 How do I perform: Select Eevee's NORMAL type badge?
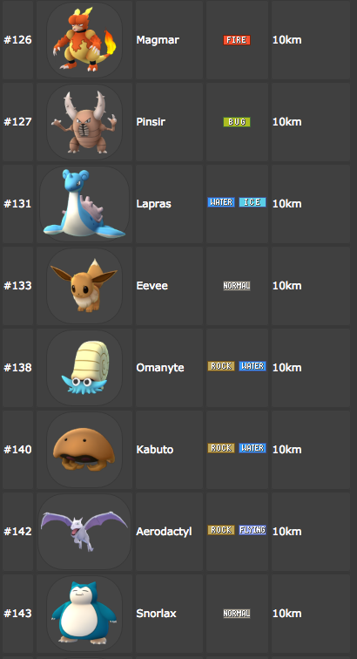(x=237, y=286)
